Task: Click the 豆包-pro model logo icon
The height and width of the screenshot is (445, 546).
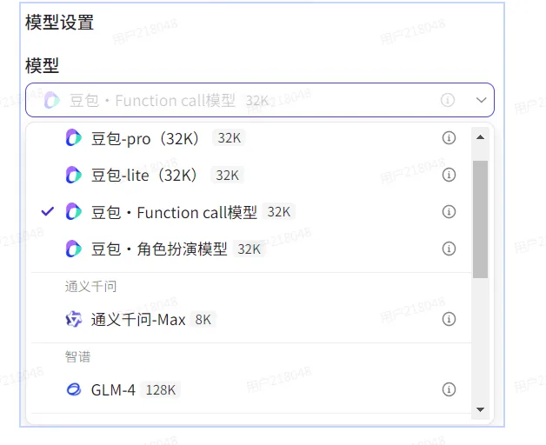Action: pyautogui.click(x=74, y=138)
